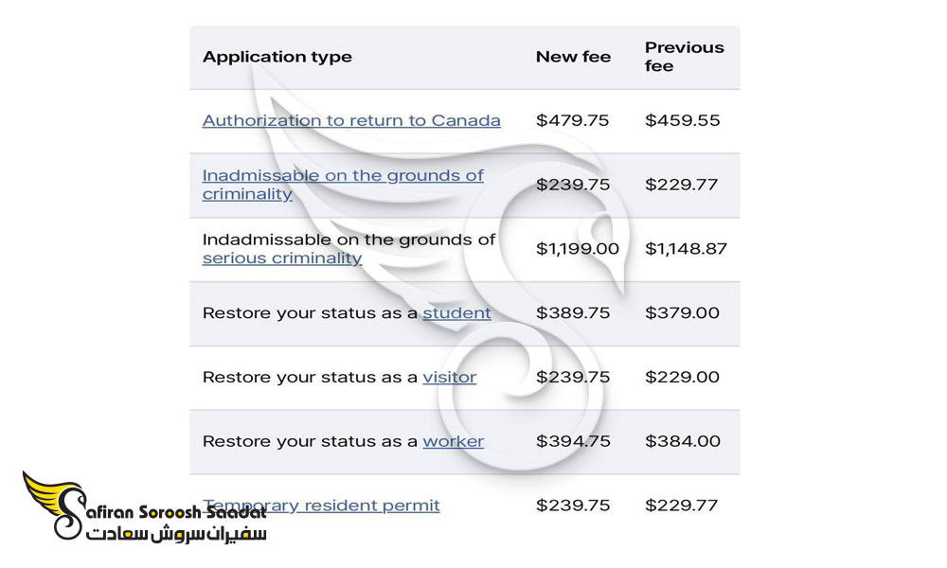Open the student status restoration link
The height and width of the screenshot is (568, 947).
point(456,312)
